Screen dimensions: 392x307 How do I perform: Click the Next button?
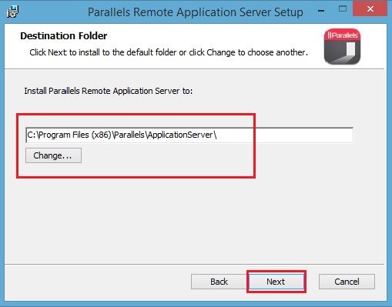point(276,282)
